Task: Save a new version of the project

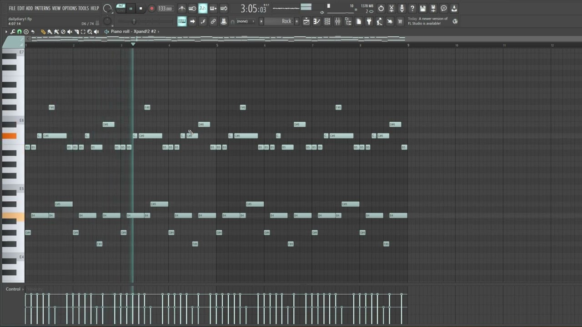Action: (x=433, y=8)
